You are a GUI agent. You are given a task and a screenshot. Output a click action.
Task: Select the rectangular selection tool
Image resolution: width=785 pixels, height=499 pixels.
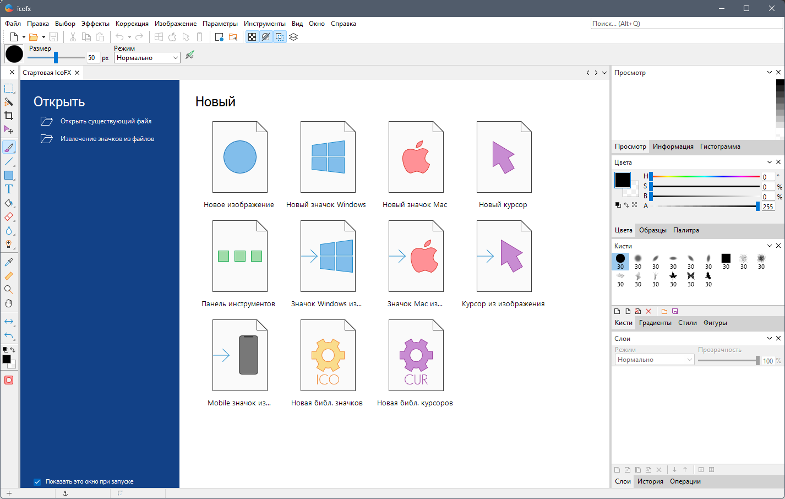click(9, 88)
